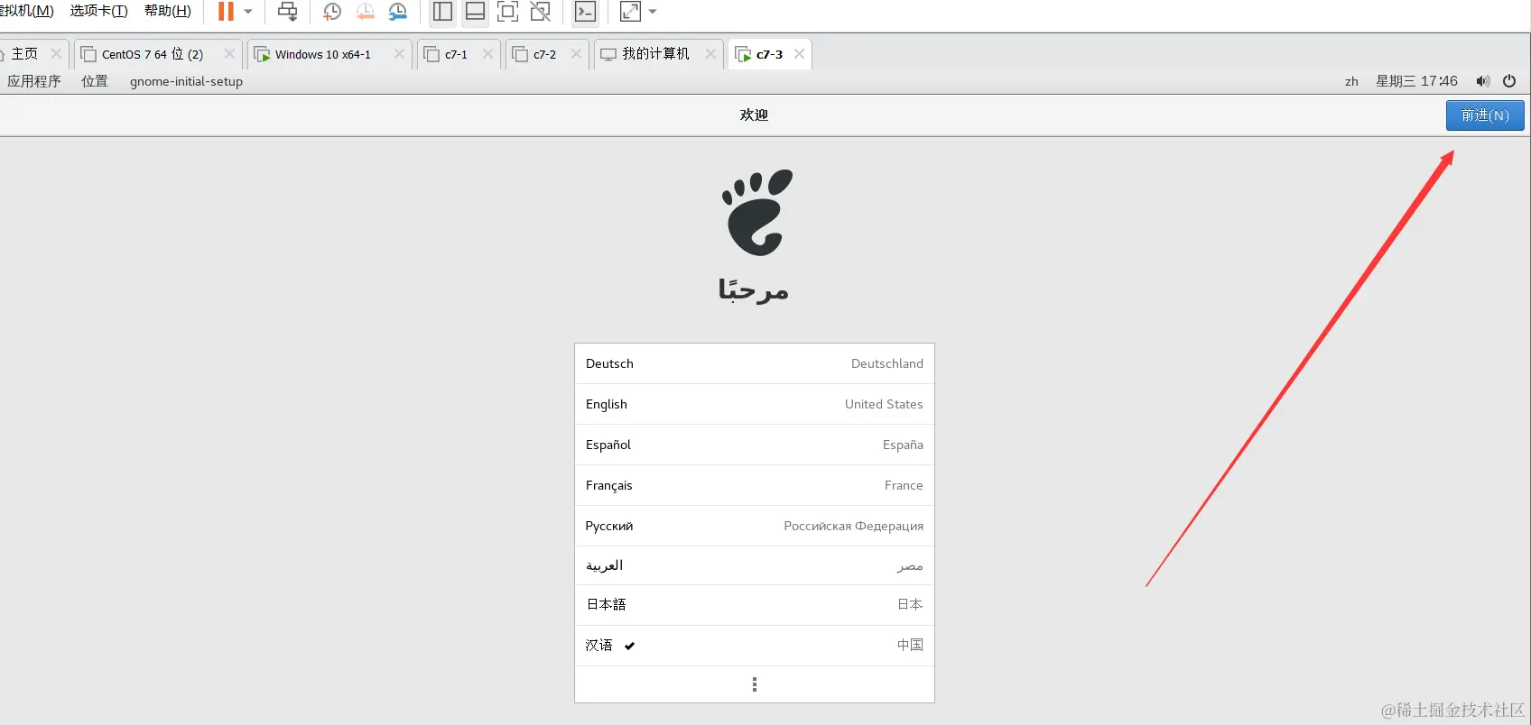Close the 主页 tab
1531x725 pixels.
click(x=56, y=54)
